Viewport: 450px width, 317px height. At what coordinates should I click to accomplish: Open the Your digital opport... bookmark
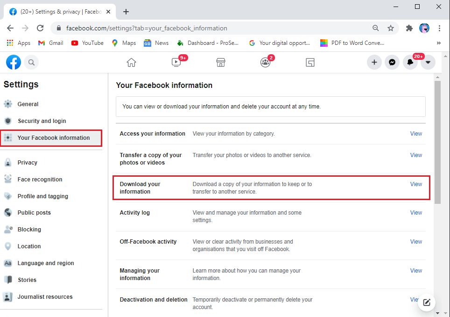tap(280, 43)
